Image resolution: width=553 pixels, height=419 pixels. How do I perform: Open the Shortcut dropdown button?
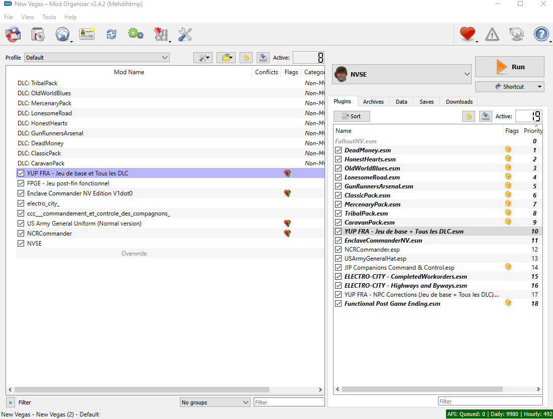click(509, 87)
